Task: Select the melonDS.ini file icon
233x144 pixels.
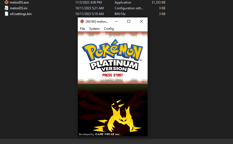Action: [x=6, y=8]
